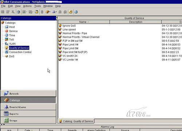Open the Actions menu

[x=27, y=6]
